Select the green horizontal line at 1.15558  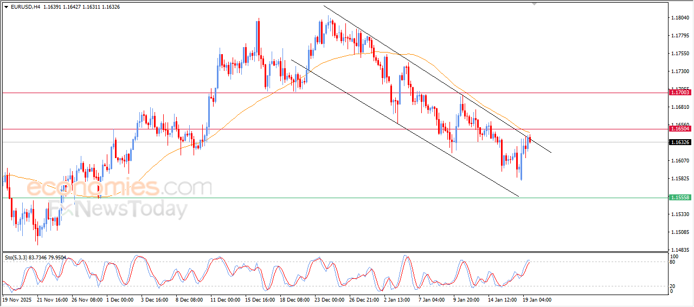pos(335,198)
